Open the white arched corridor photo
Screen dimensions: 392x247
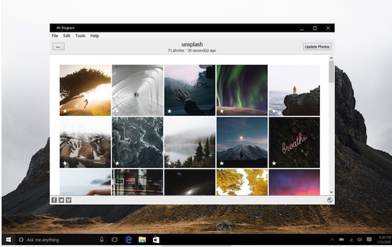[x=137, y=91]
